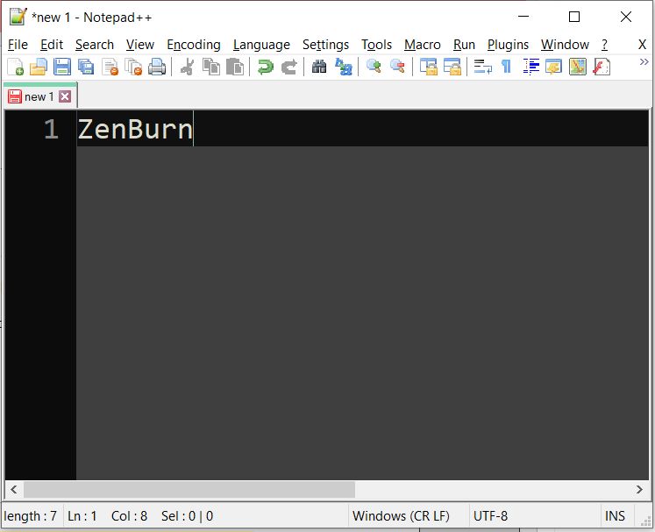Screen dimensions: 655x532
Task: Open a file using folder icon
Action: coord(39,67)
